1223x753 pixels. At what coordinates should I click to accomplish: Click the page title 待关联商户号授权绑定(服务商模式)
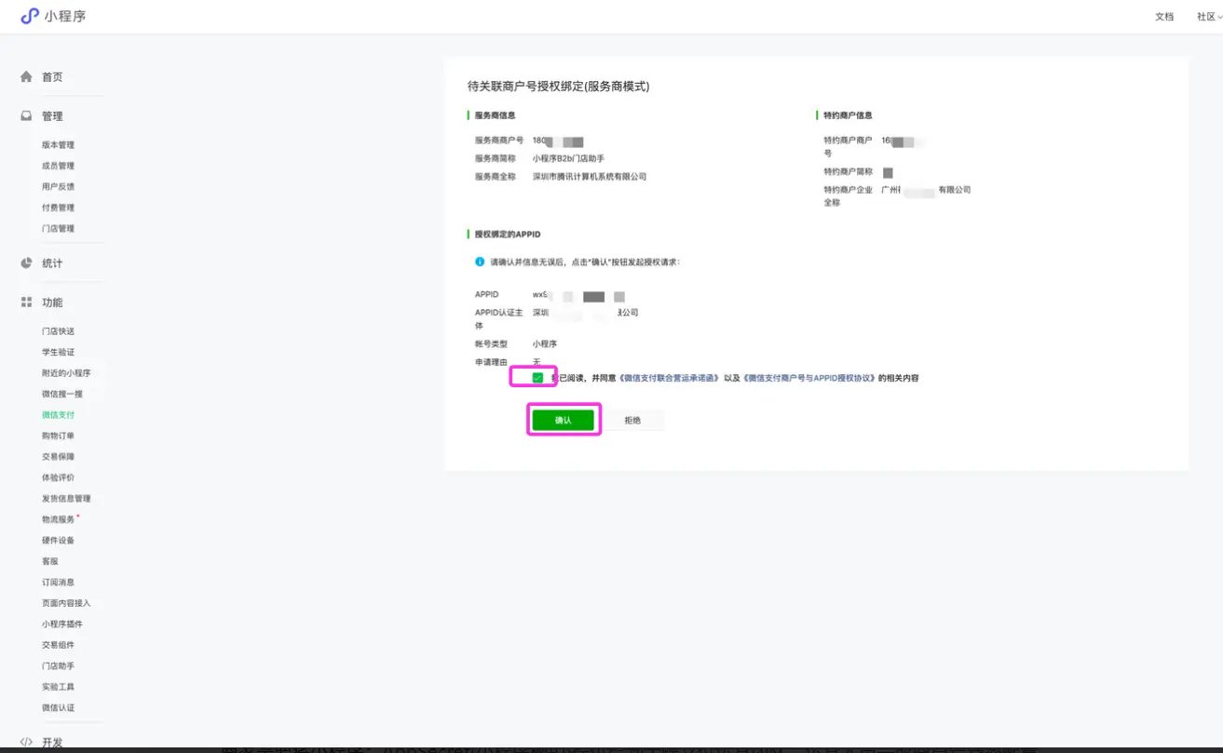pos(559,87)
